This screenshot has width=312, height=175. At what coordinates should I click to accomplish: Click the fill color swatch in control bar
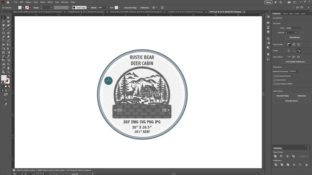coord(20,8)
